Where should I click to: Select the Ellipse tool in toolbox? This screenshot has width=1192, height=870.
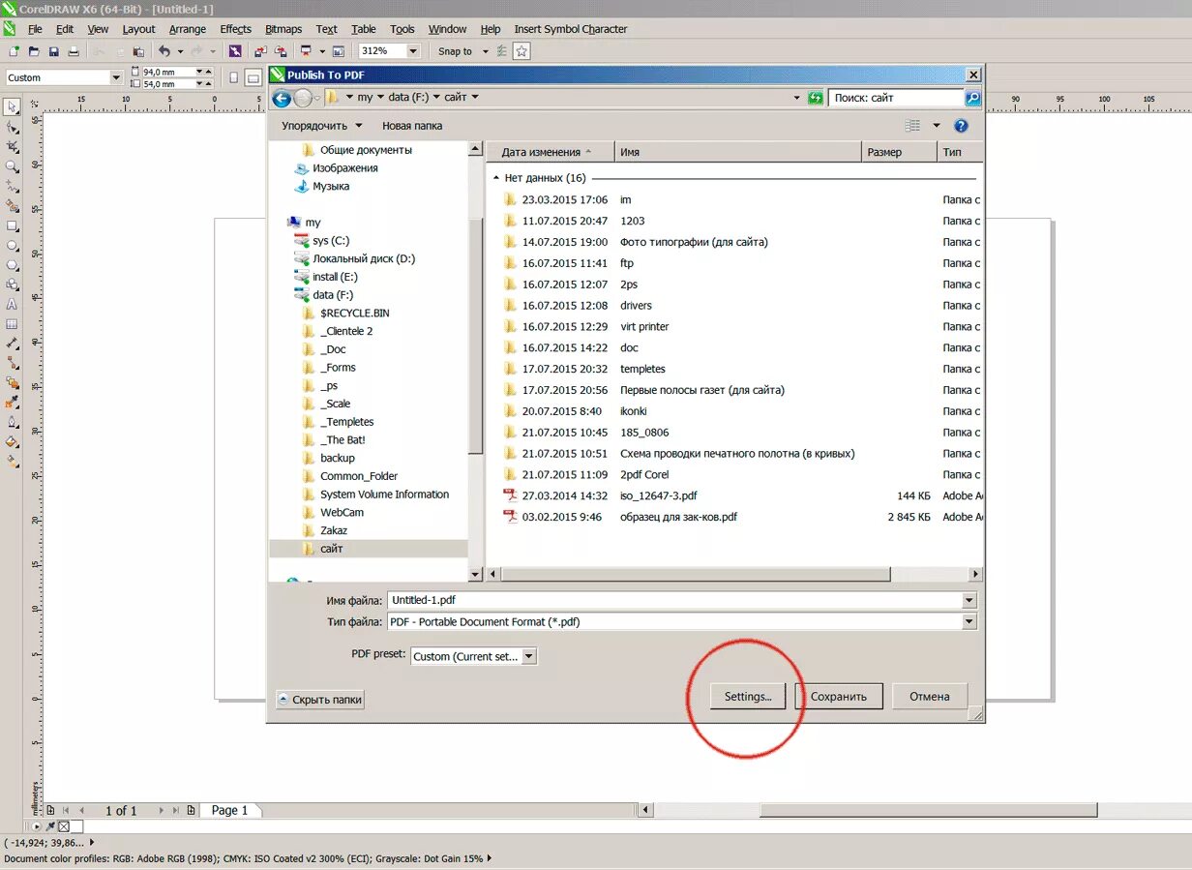(x=12, y=246)
